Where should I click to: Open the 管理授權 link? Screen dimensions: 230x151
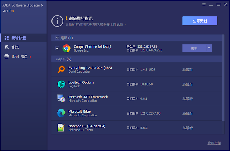214,143
